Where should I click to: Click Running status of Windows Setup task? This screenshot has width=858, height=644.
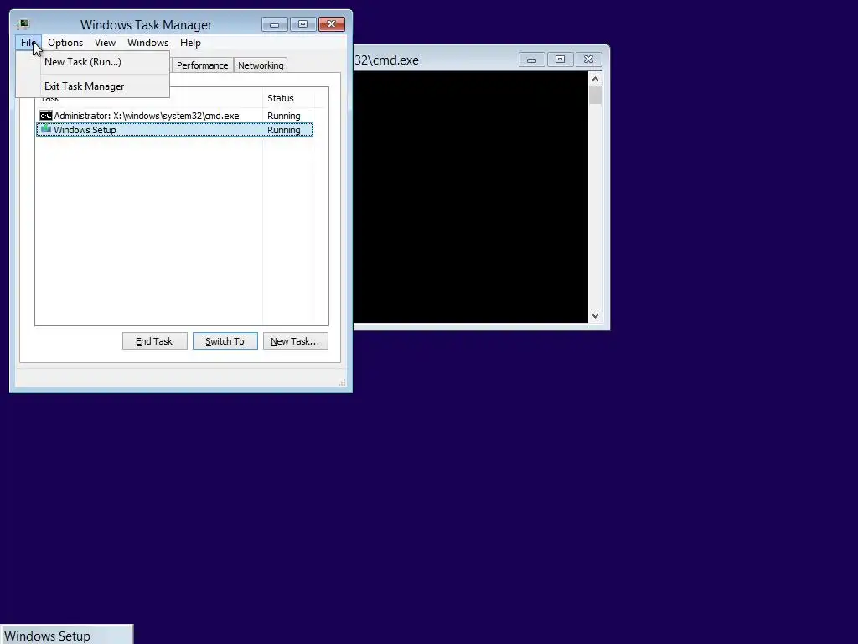point(283,130)
